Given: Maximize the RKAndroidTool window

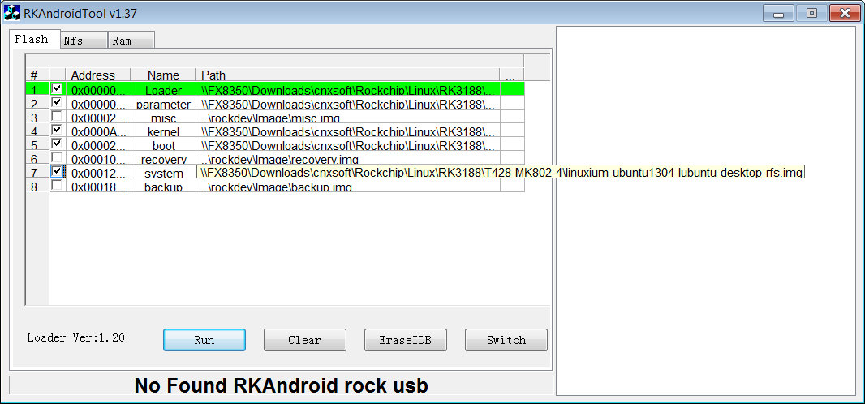Looking at the screenshot, I should pyautogui.click(x=811, y=13).
